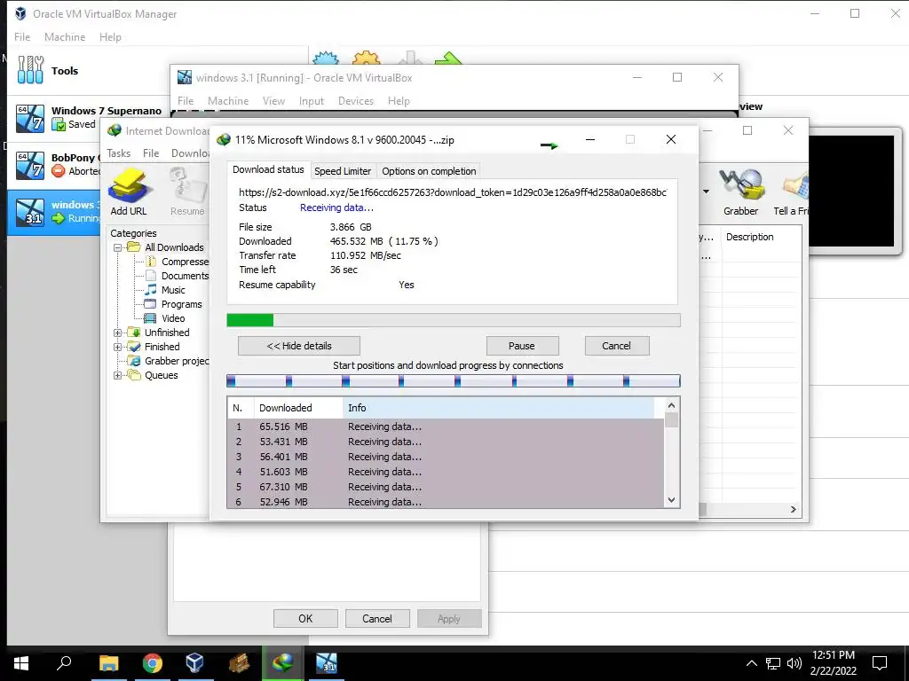The height and width of the screenshot is (681, 909).
Task: Expand the Queues category node
Action: point(118,375)
